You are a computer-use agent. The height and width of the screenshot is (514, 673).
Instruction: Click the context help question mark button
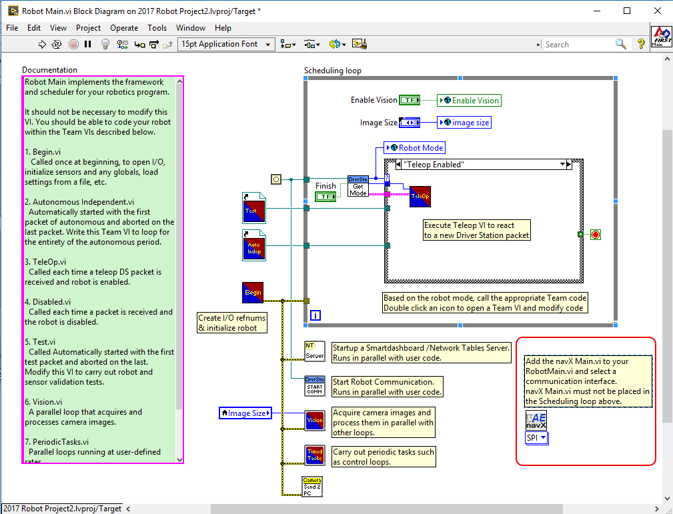[x=641, y=44]
